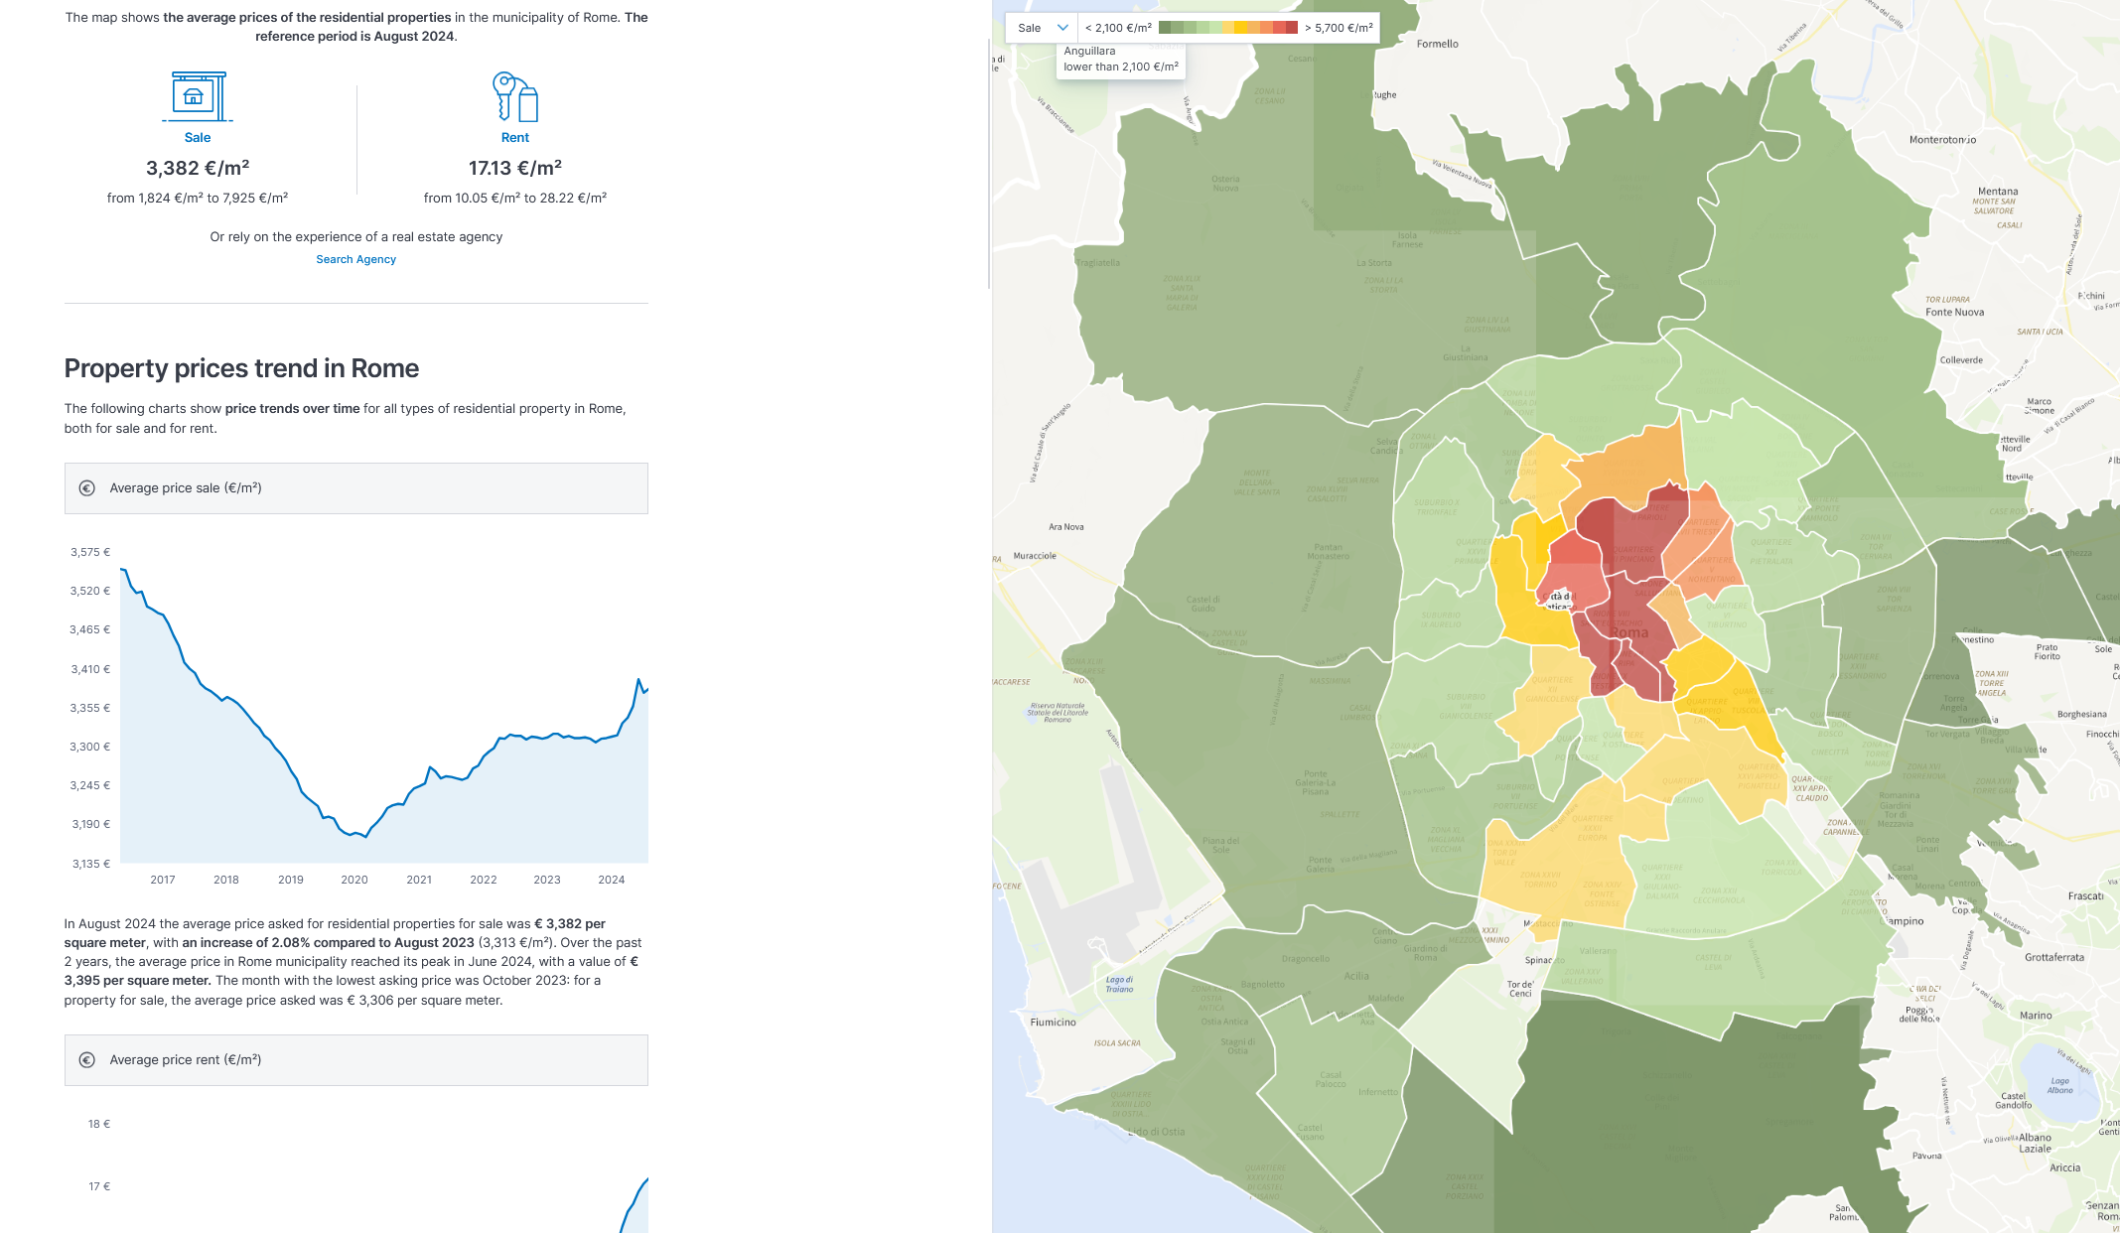Image resolution: width=2120 pixels, height=1233 pixels.
Task: Open the Search Agency link
Action: point(355,259)
